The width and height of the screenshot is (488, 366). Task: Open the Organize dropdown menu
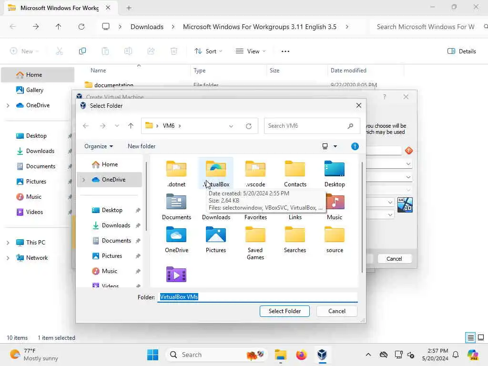click(x=98, y=146)
